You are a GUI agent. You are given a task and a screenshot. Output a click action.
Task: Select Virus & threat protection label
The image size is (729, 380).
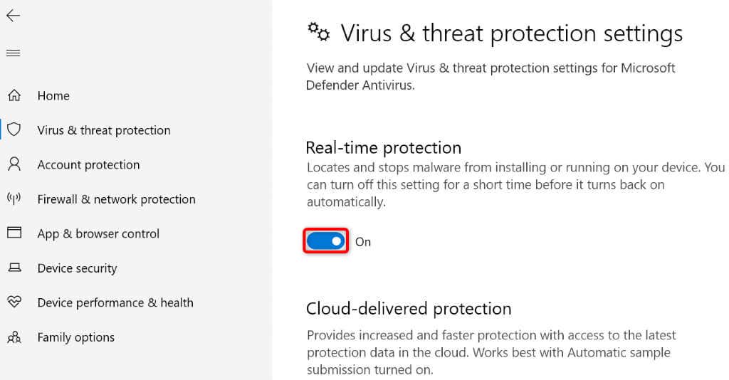click(x=104, y=130)
